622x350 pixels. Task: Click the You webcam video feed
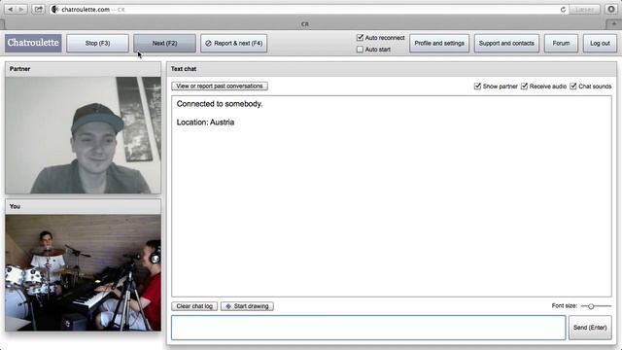[84, 273]
